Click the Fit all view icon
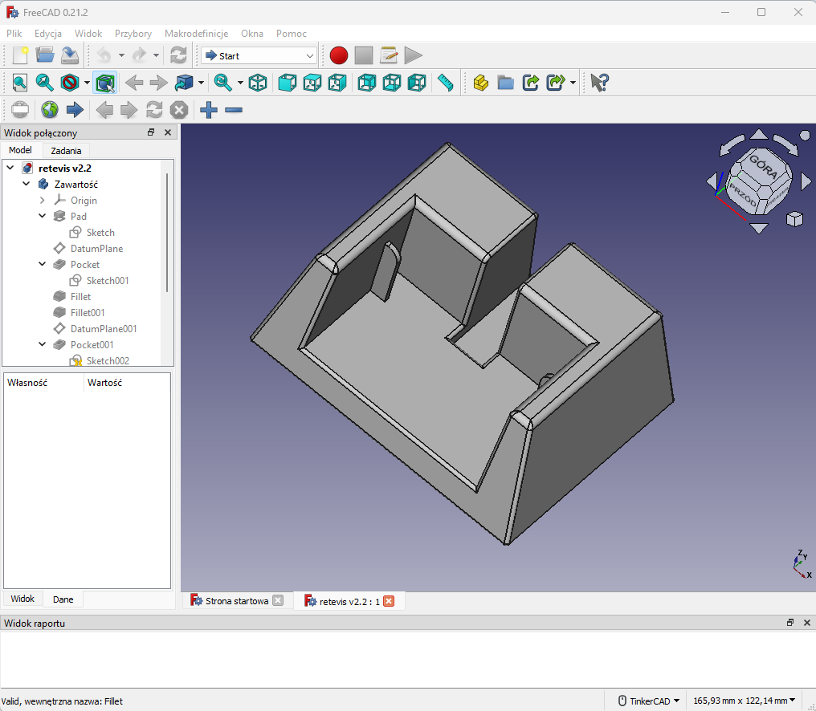 click(19, 83)
